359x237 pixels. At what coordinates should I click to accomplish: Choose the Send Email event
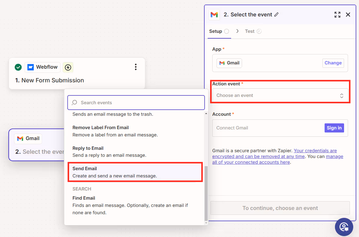pos(135,172)
